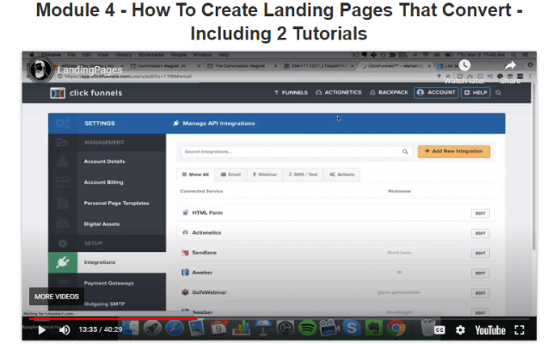Open the Launchpad rocket icon in dock
Image resolution: width=559 pixels, height=344 pixels.
tap(152, 328)
